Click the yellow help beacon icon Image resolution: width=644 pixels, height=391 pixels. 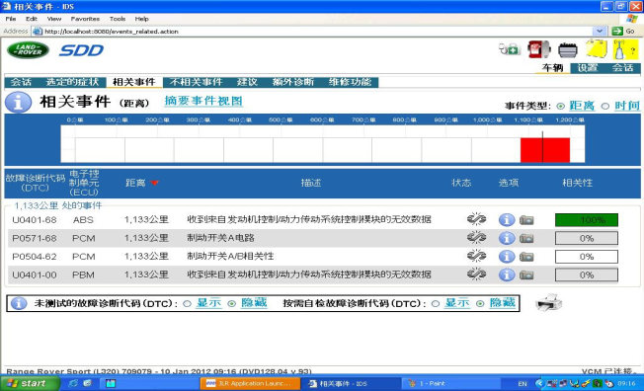(x=625, y=49)
